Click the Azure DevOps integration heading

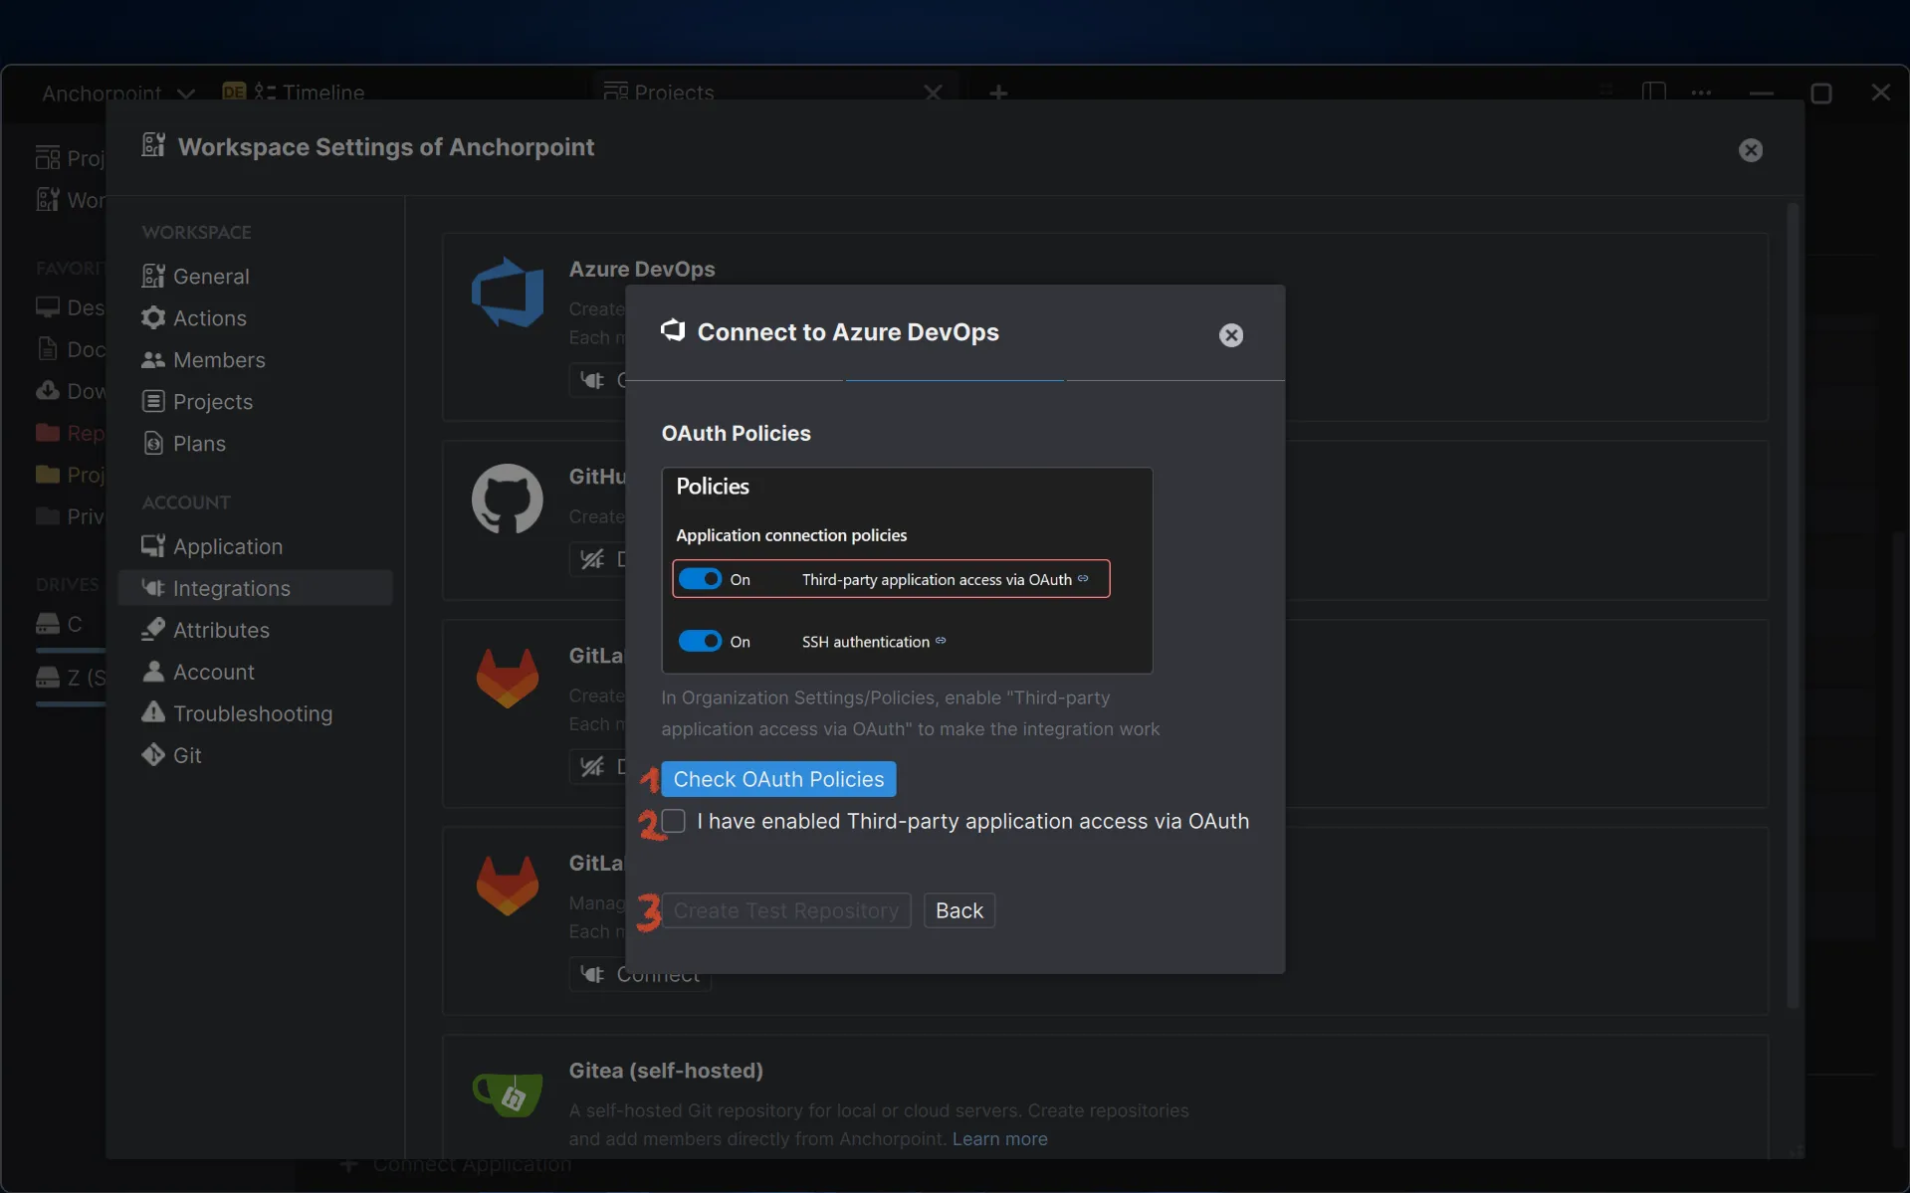click(642, 269)
